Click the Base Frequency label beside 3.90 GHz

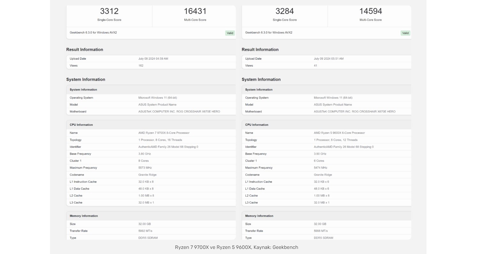tap(256, 154)
